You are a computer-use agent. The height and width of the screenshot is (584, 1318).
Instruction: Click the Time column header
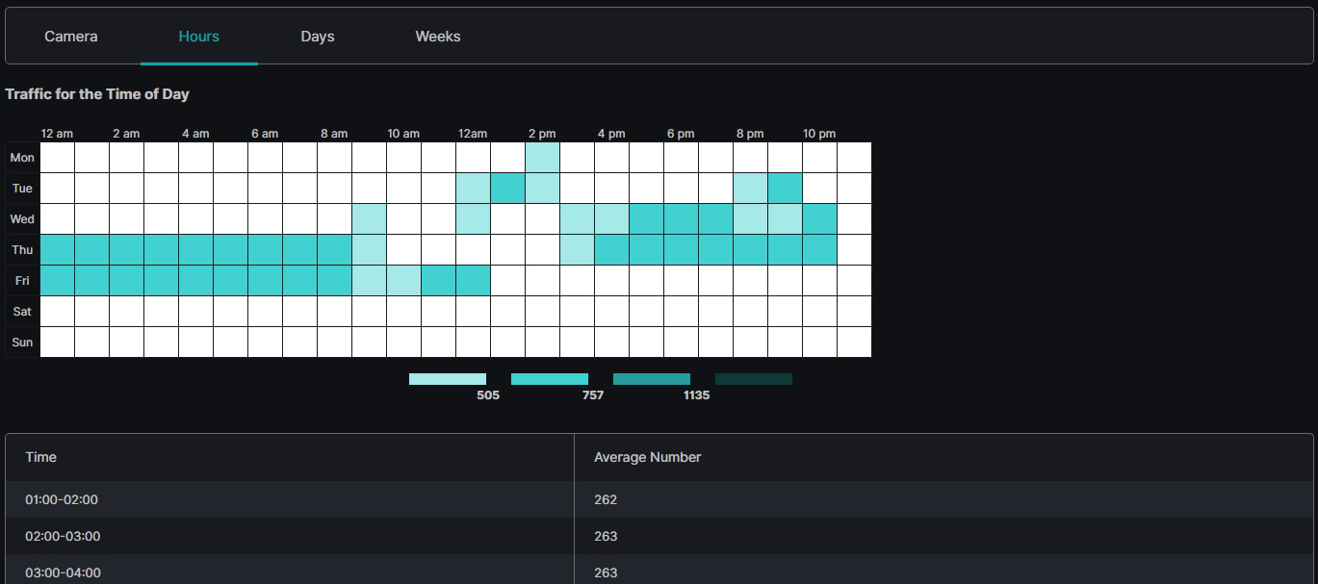tap(40, 457)
